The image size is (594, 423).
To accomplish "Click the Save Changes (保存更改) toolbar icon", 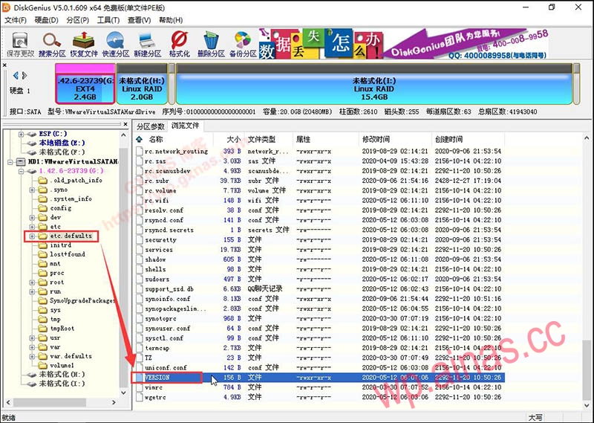I will pyautogui.click(x=20, y=45).
